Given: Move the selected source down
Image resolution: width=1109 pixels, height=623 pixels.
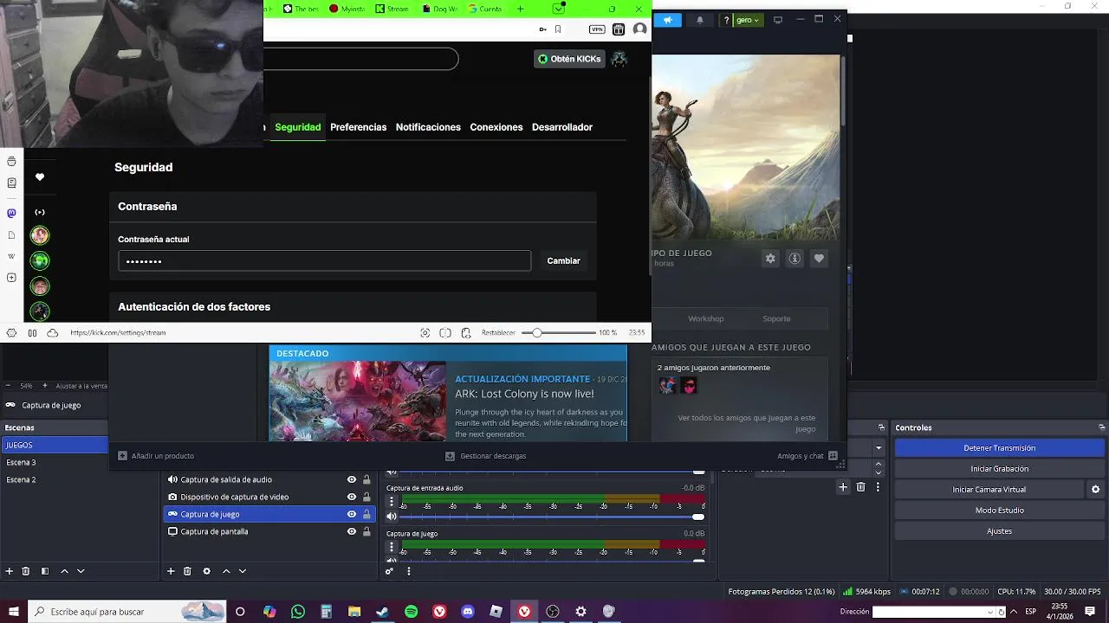Looking at the screenshot, I should (243, 571).
